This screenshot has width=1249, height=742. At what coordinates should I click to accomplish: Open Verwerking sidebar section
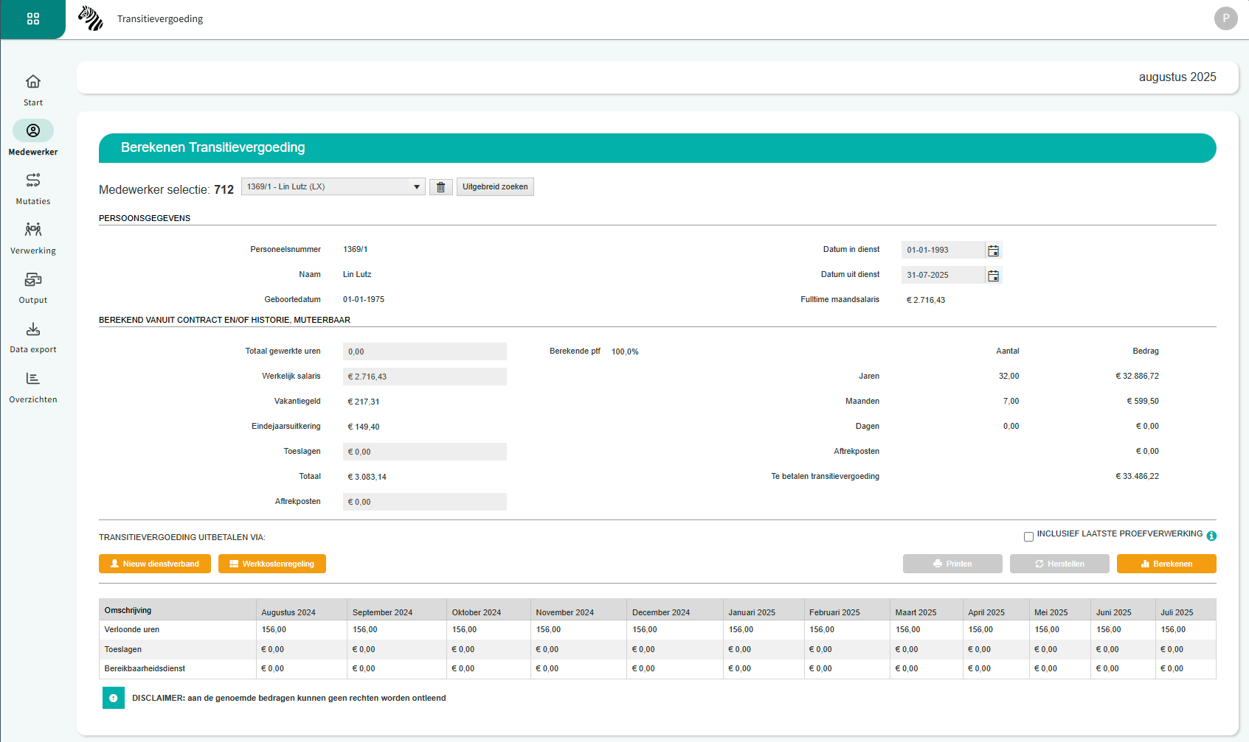[33, 238]
